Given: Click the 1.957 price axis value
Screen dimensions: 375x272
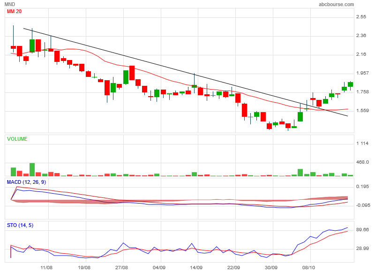Looking at the screenshot, I should (x=362, y=73).
